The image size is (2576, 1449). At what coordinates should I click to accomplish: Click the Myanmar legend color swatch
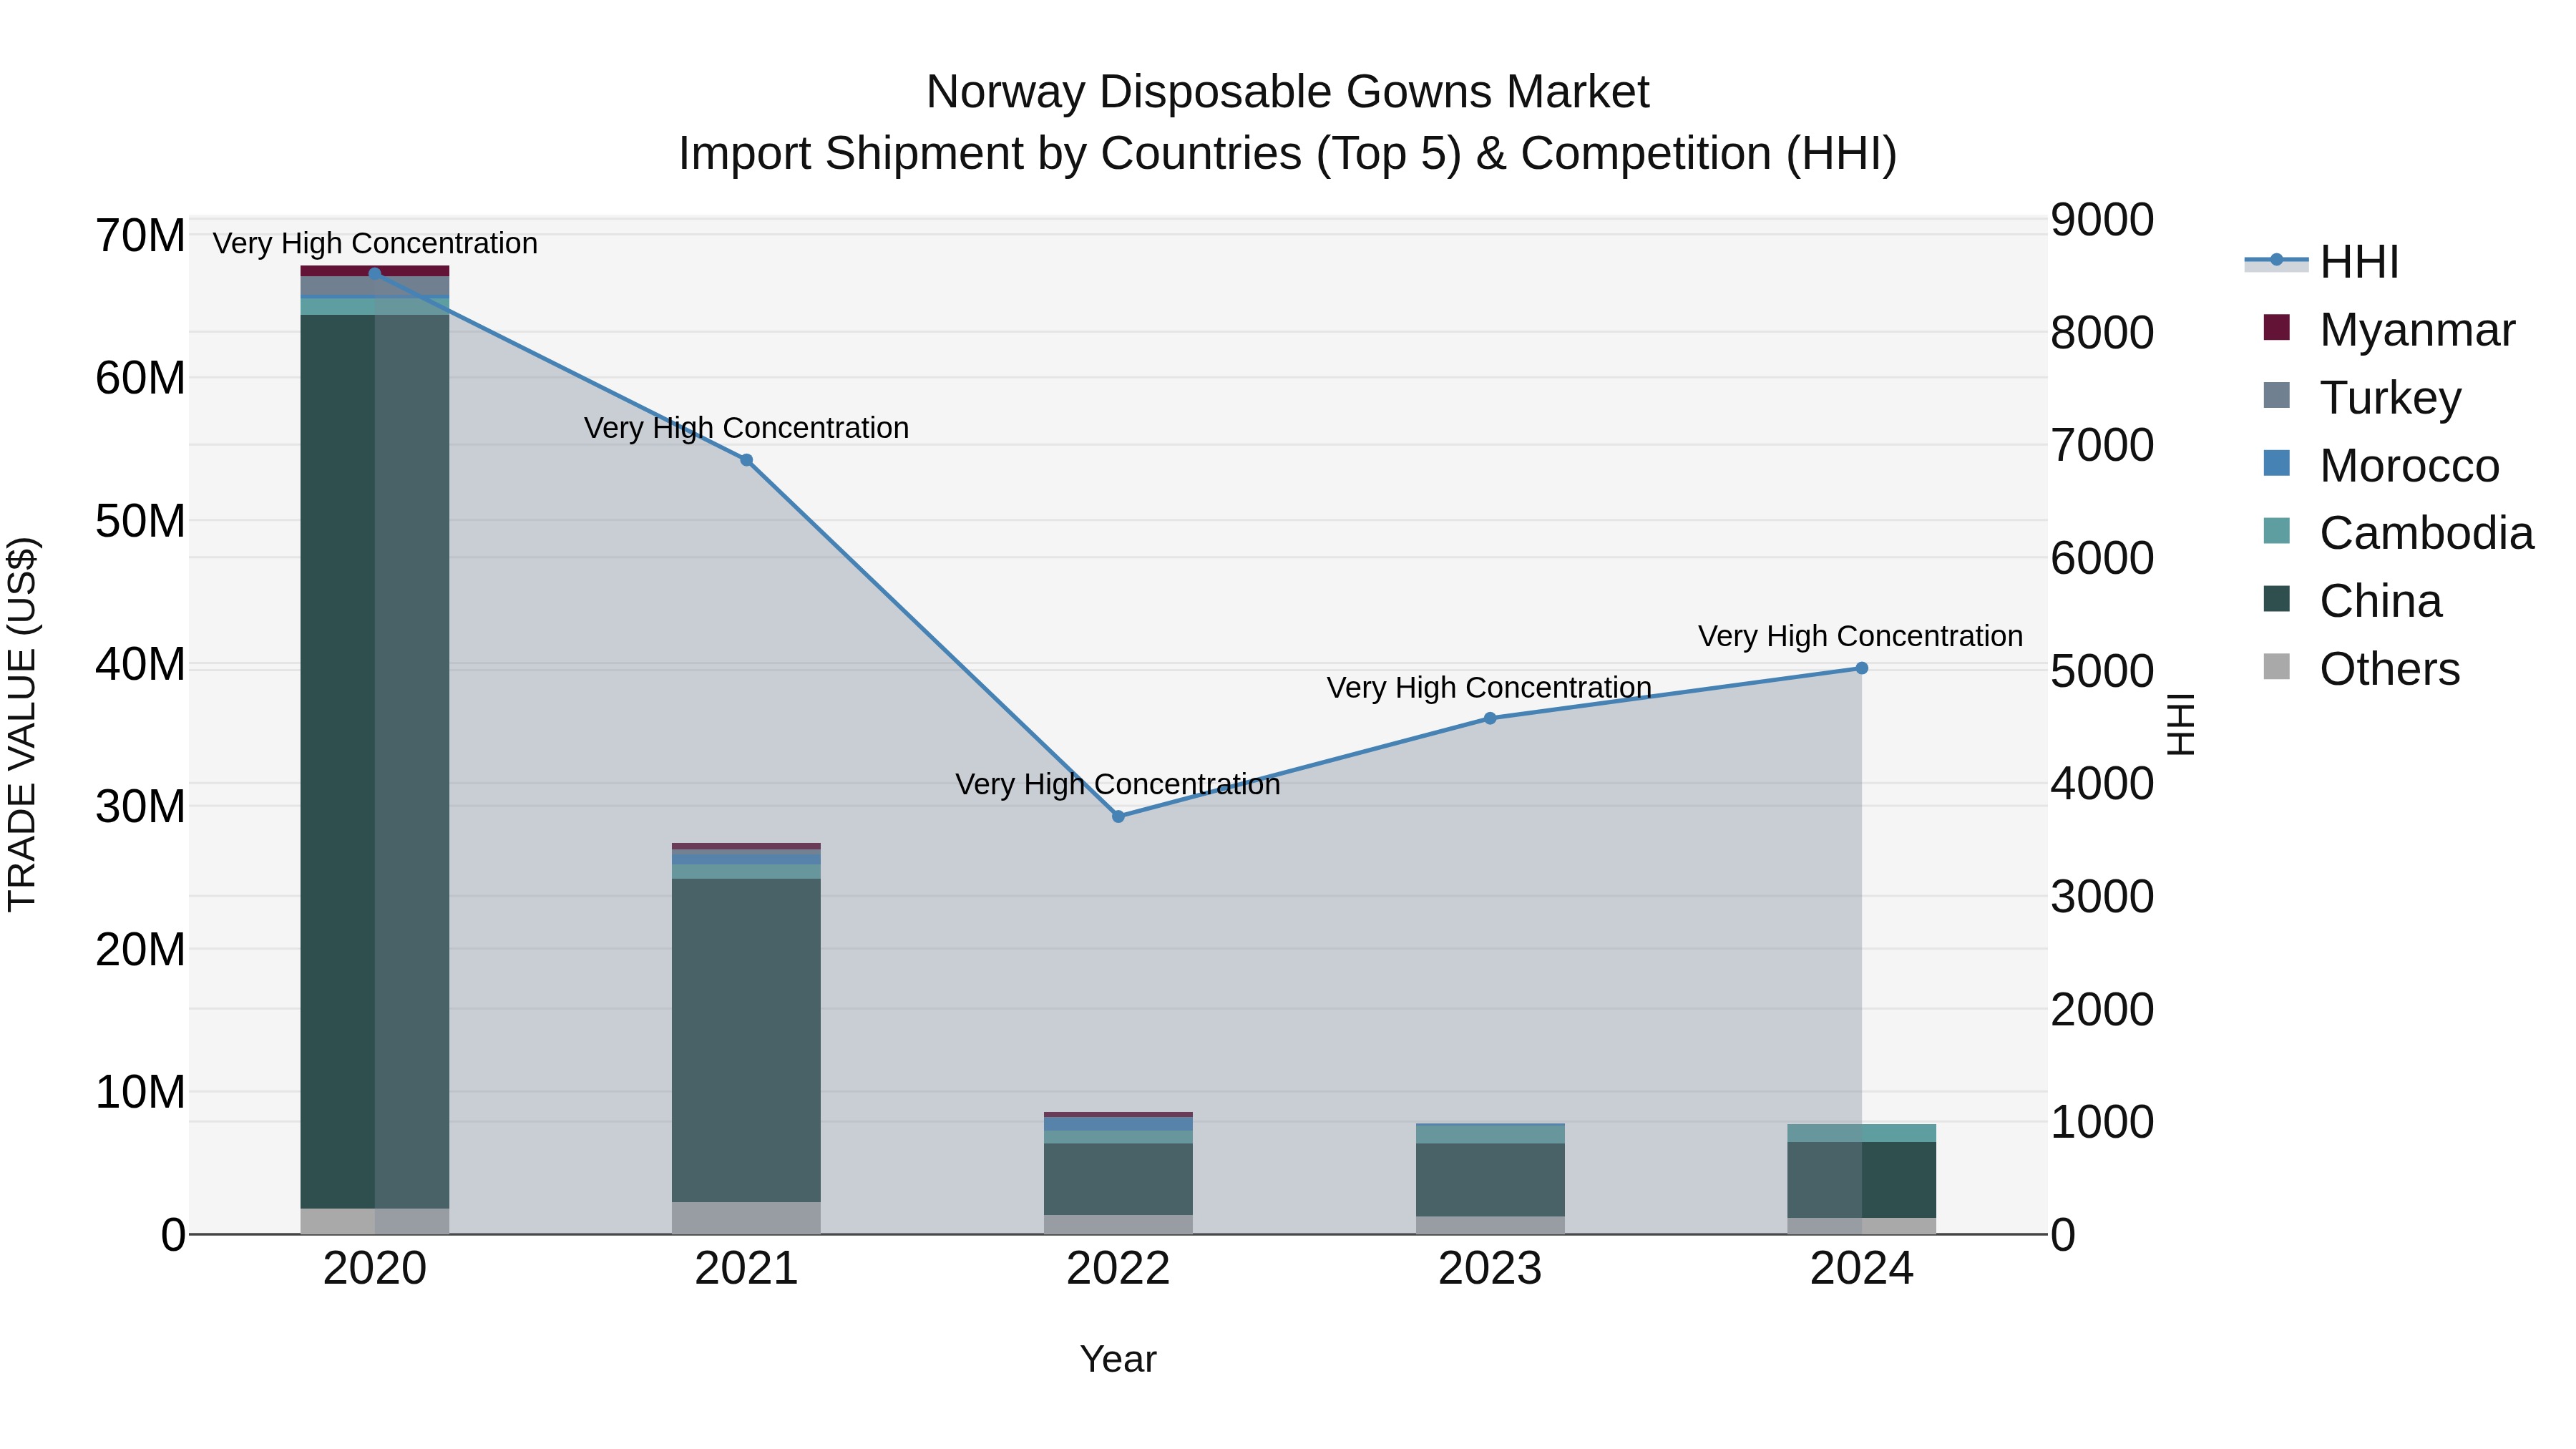click(x=2277, y=328)
